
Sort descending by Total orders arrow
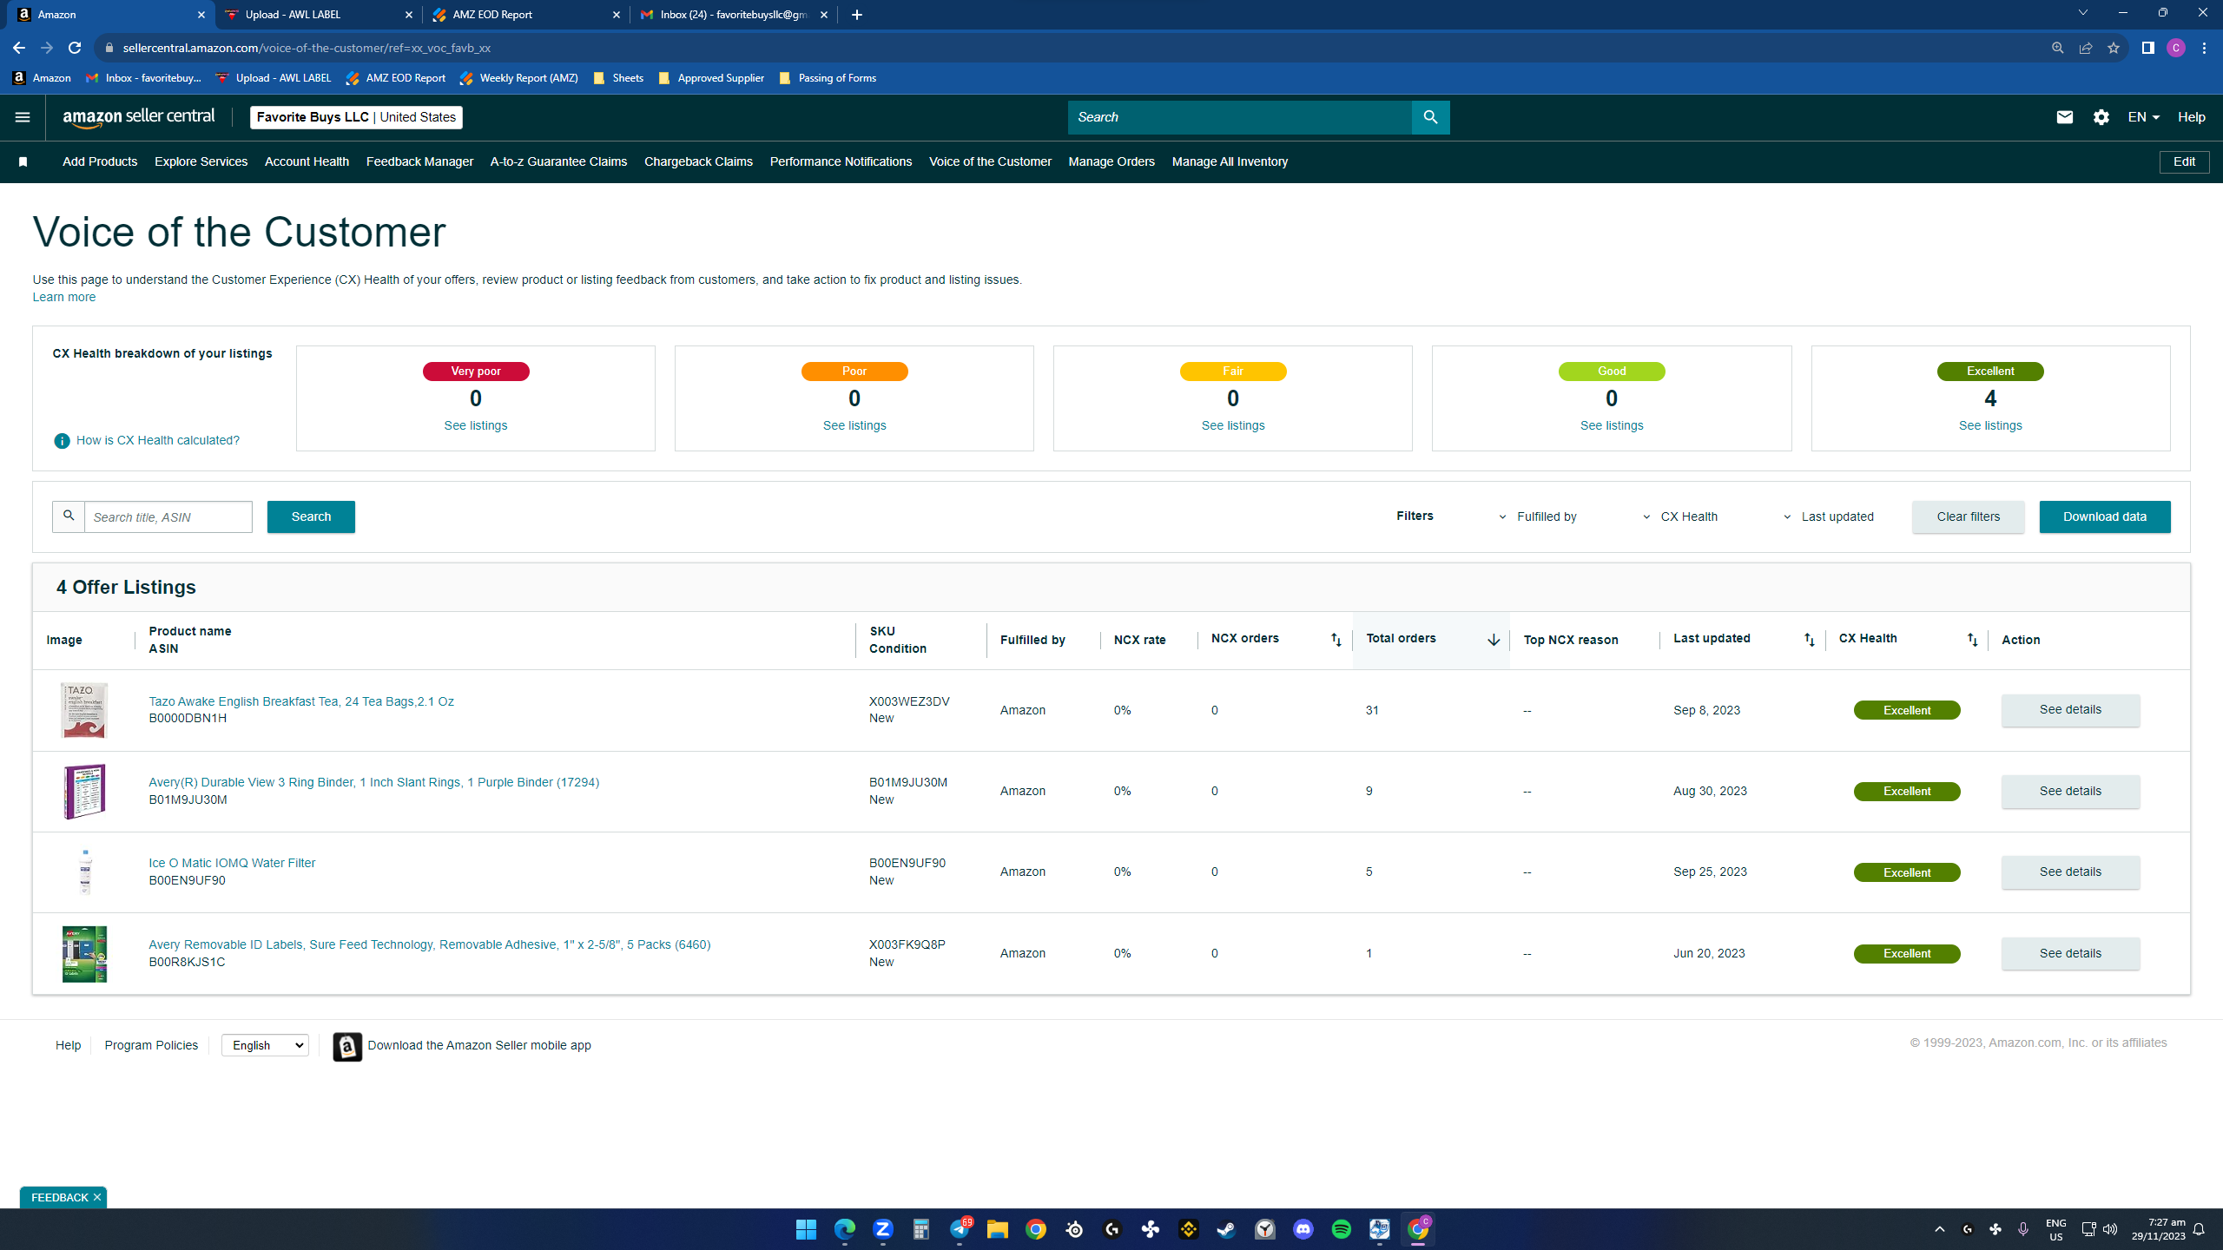(x=1494, y=640)
